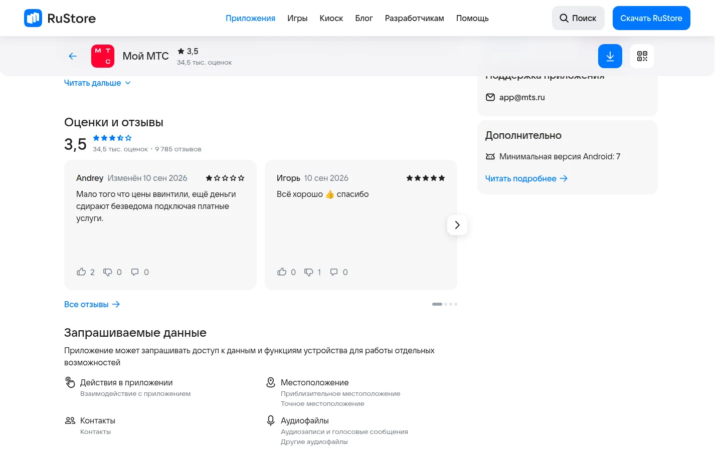Go to Киоск in navigation

[331, 18]
